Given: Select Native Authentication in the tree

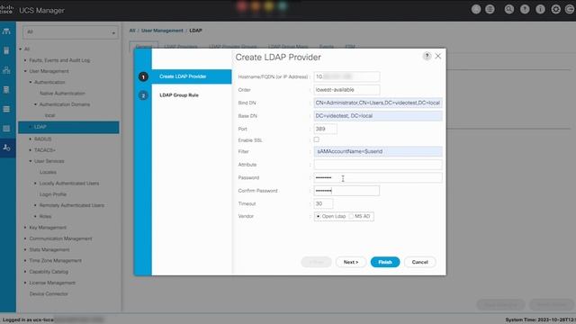Looking at the screenshot, I should point(62,94).
